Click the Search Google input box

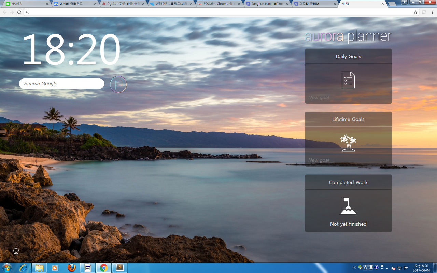[x=61, y=84]
